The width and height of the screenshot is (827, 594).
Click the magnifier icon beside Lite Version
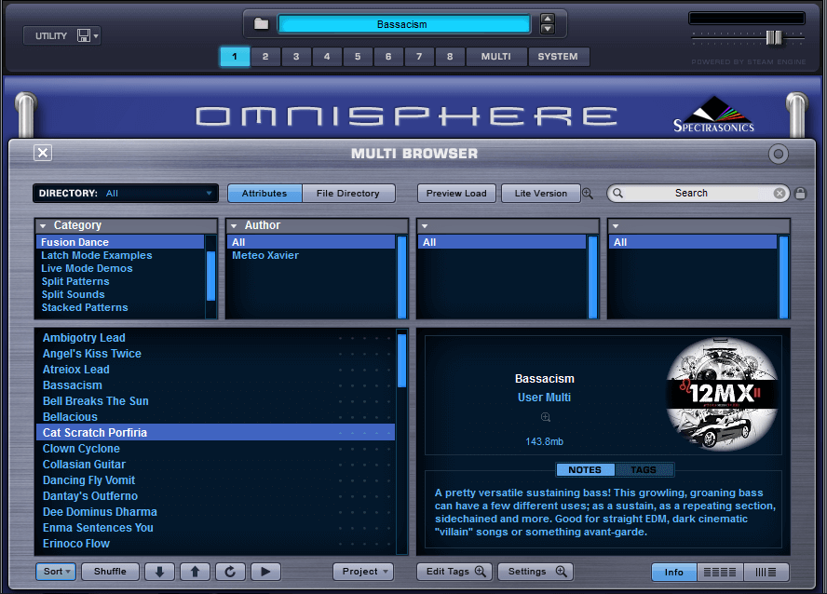588,194
